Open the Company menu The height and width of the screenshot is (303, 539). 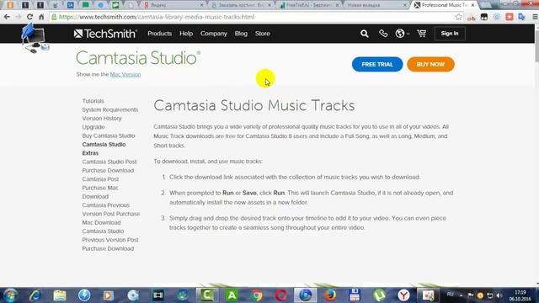coord(214,34)
